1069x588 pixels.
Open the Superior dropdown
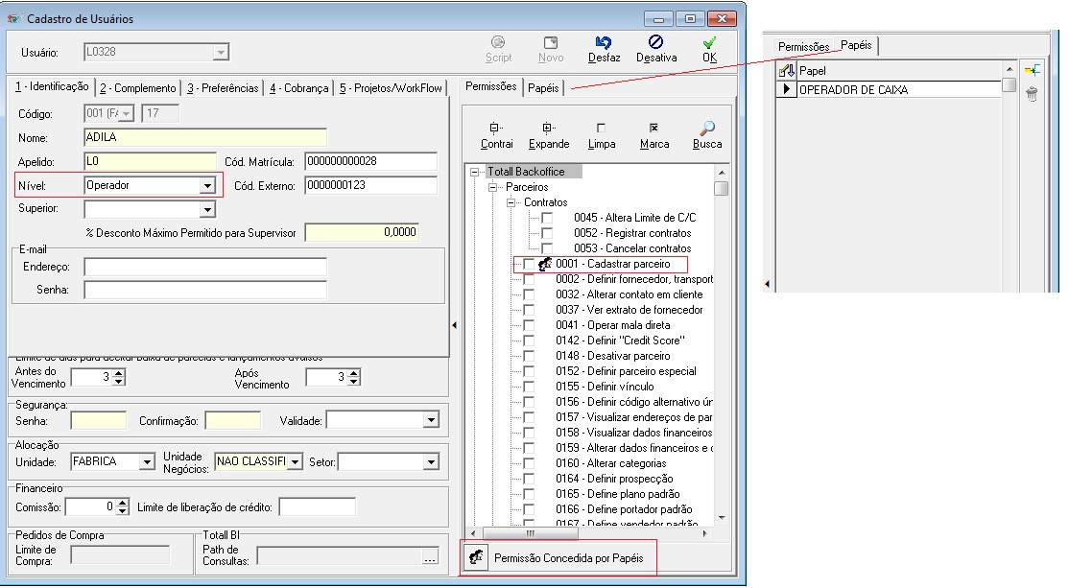207,209
